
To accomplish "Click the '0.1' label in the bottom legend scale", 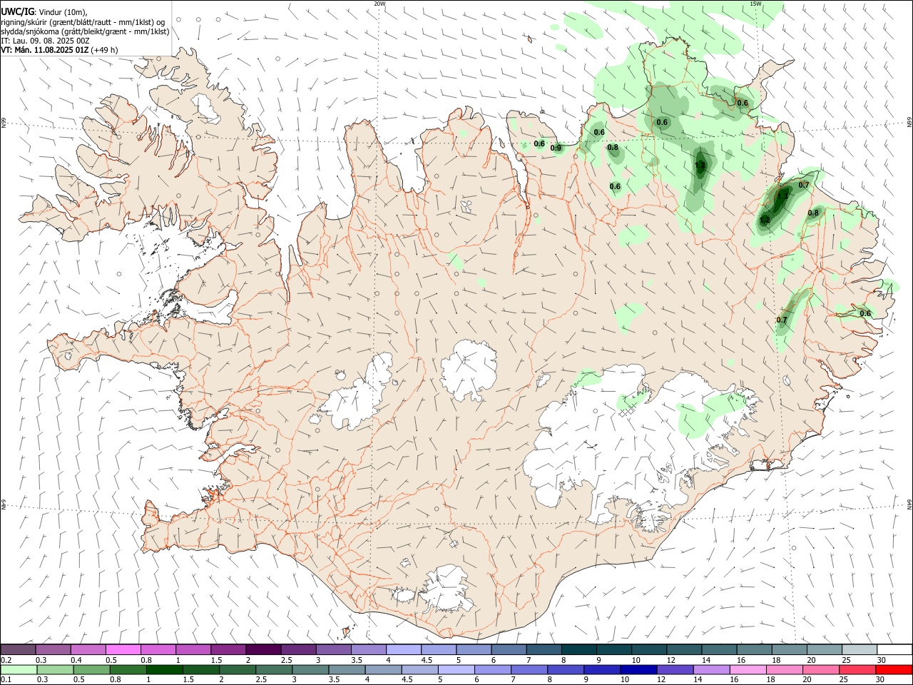I will tap(6, 680).
